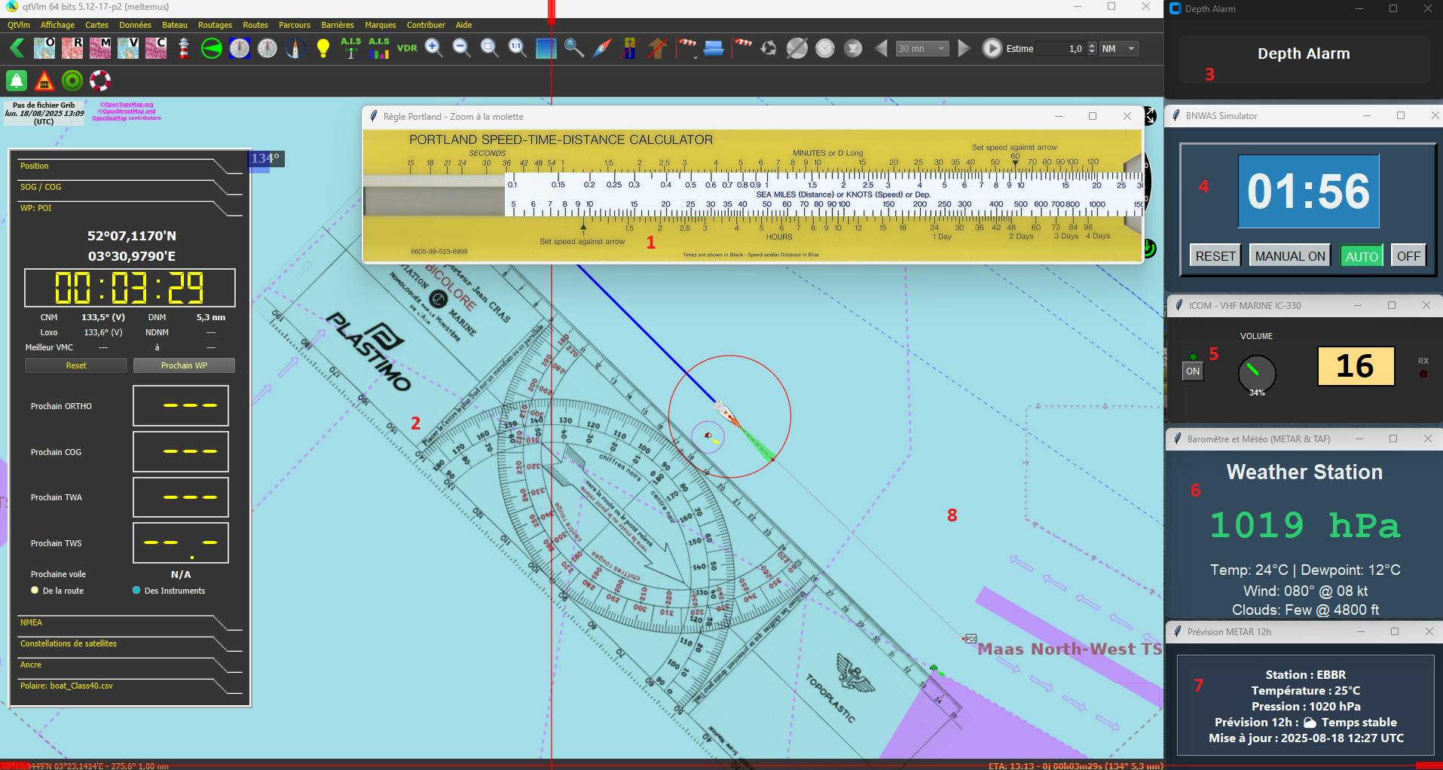Increase Estime value with spinner up arrow
Viewport: 1443px width, 770px height.
1093,45
